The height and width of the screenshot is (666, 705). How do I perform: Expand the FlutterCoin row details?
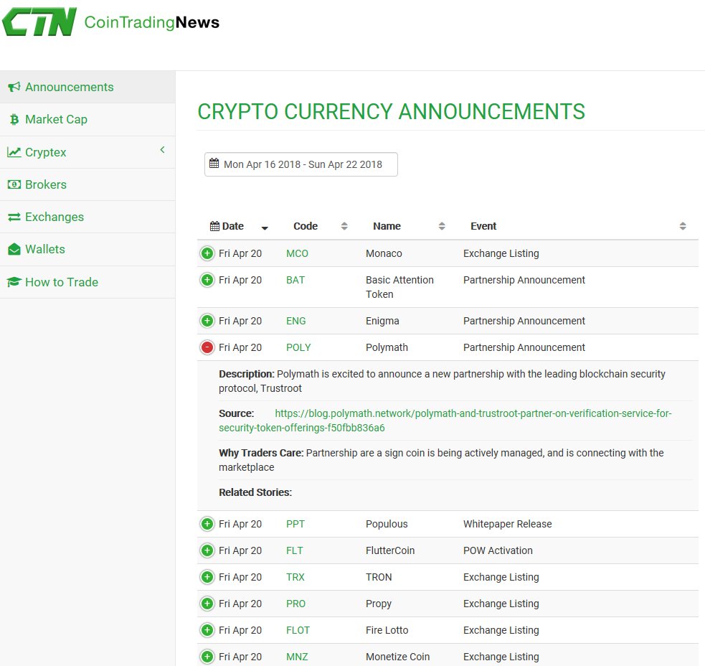[207, 550]
